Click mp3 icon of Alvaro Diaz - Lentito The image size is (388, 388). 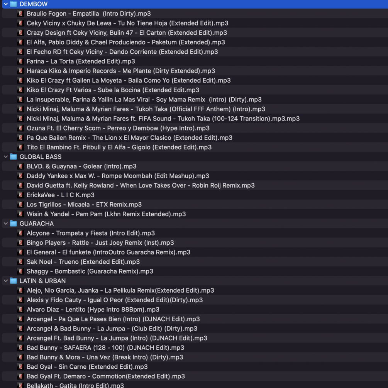[x=20, y=310]
